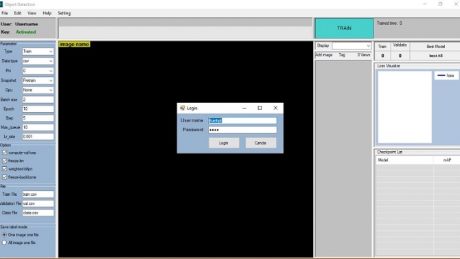
Task: Click the mAP column header
Action: [447, 160]
